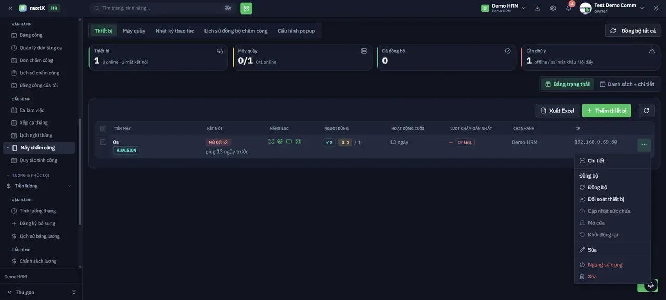The height and width of the screenshot is (300, 666).
Task: Click the Thêm thiết bị button
Action: pyautogui.click(x=607, y=111)
